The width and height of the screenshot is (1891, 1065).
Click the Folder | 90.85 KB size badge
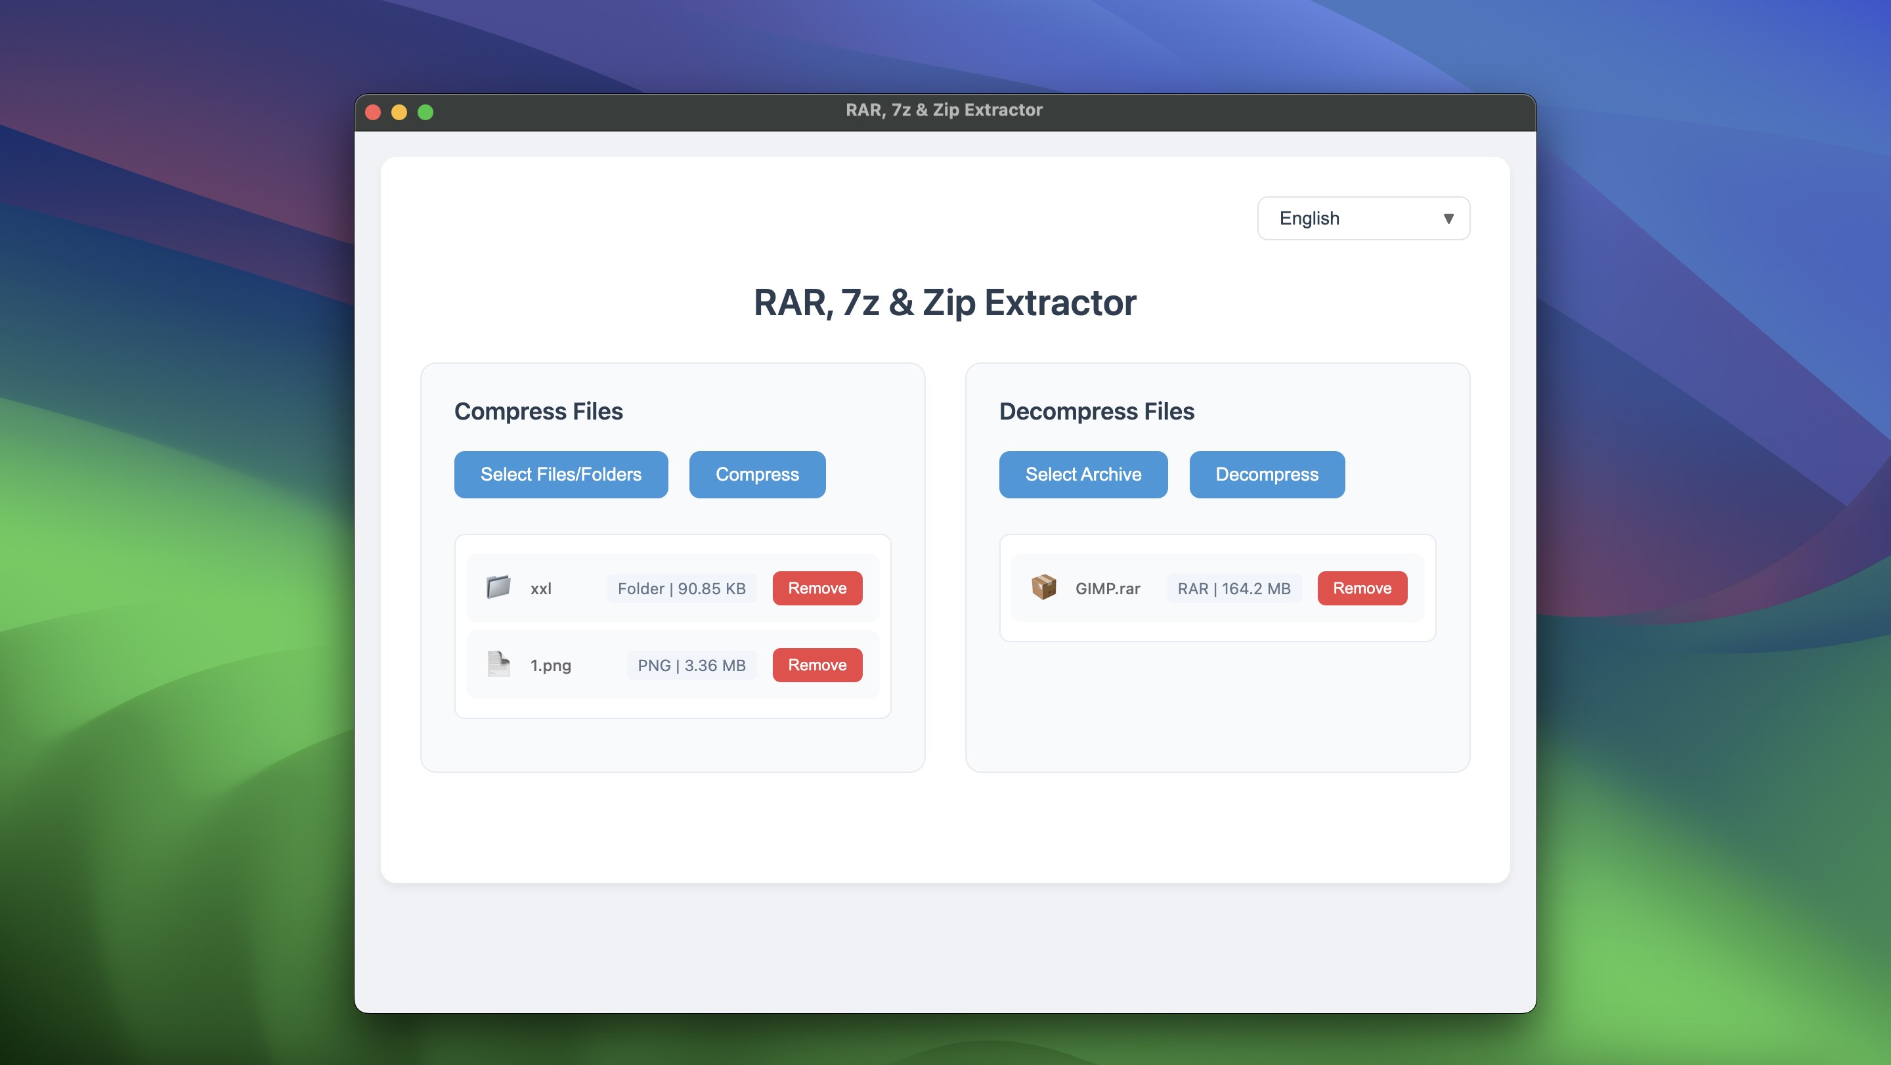coord(682,589)
